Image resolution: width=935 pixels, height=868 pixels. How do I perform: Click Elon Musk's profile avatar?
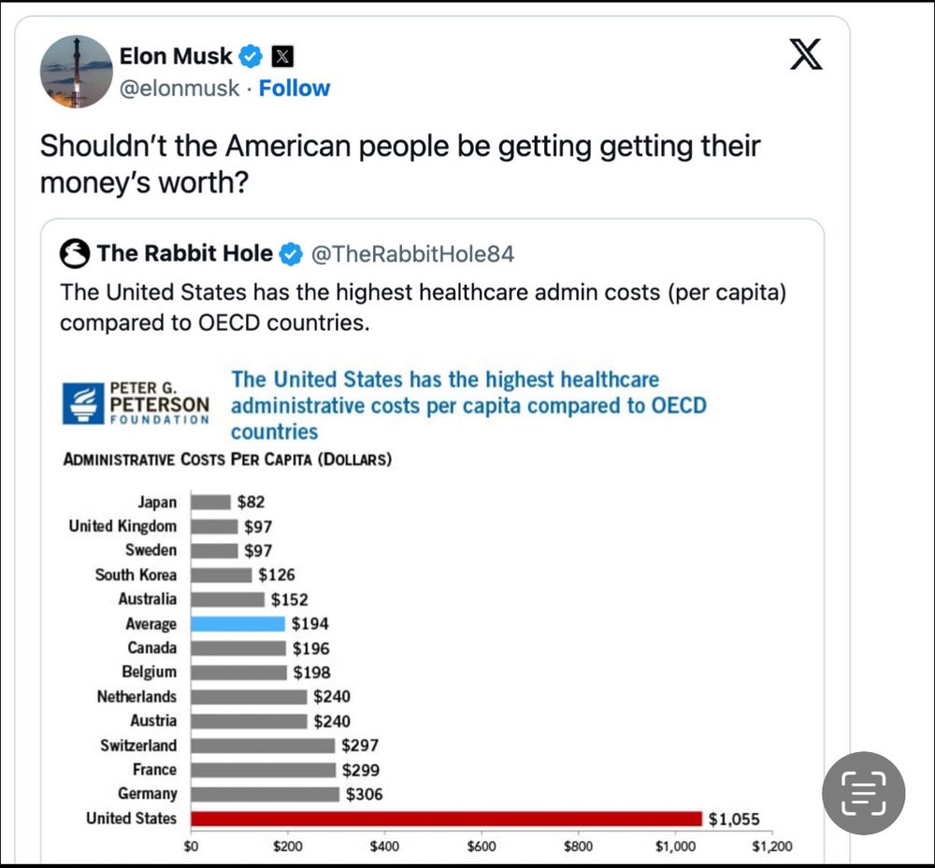[76, 71]
